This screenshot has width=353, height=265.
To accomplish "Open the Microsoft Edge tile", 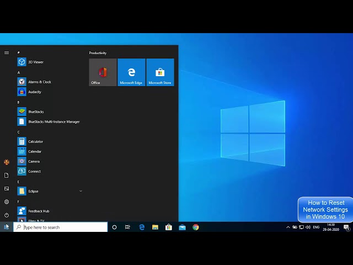I will (131, 72).
